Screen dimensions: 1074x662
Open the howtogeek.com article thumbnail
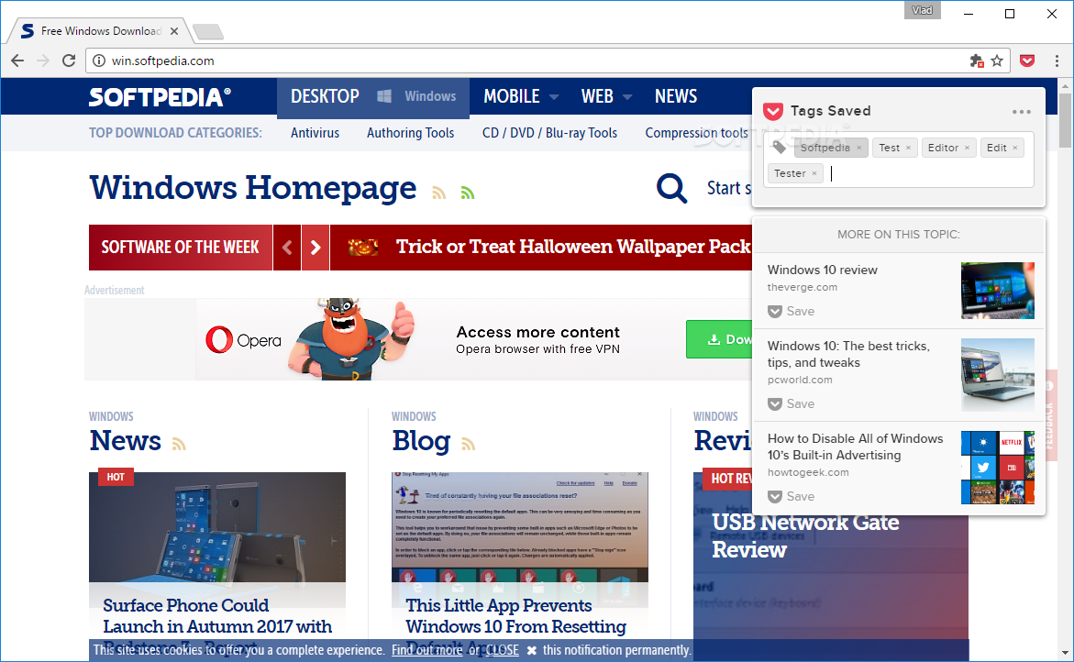pyautogui.click(x=997, y=468)
